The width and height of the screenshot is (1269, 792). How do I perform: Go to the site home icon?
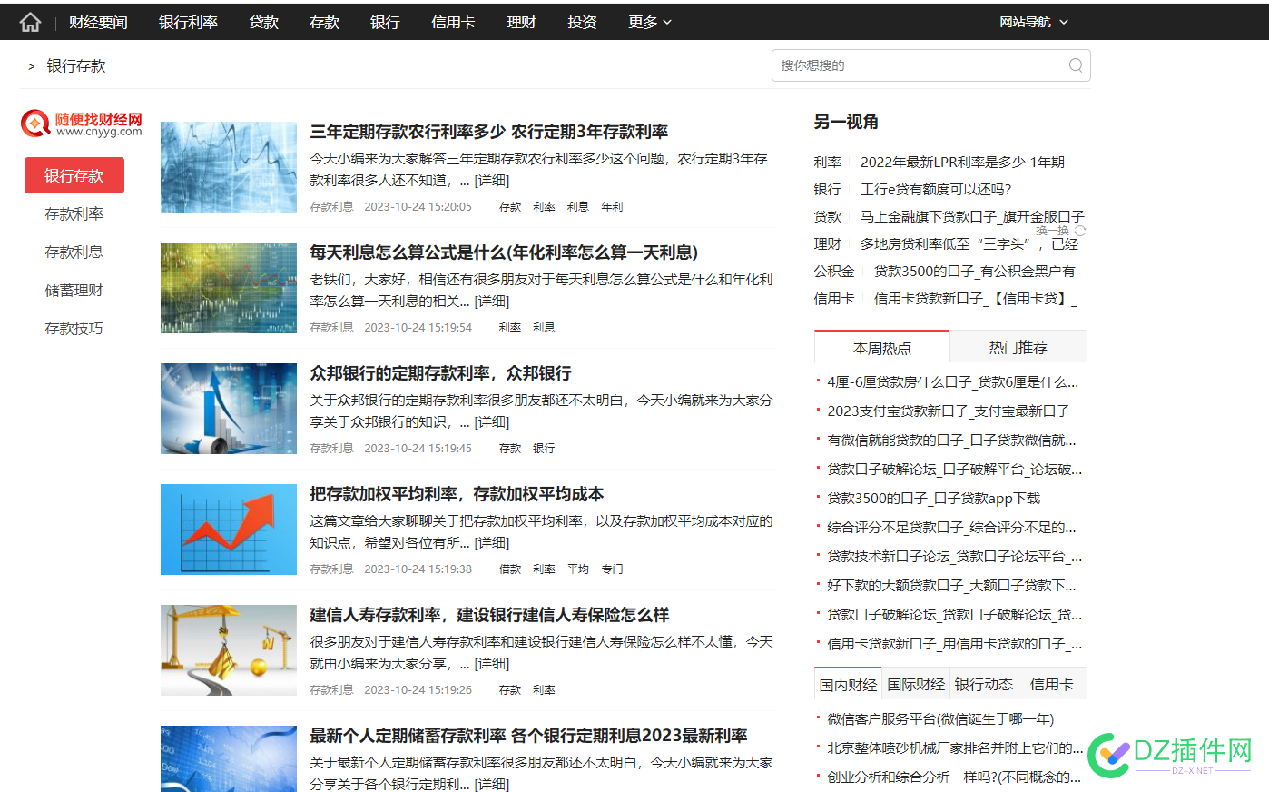tap(30, 22)
